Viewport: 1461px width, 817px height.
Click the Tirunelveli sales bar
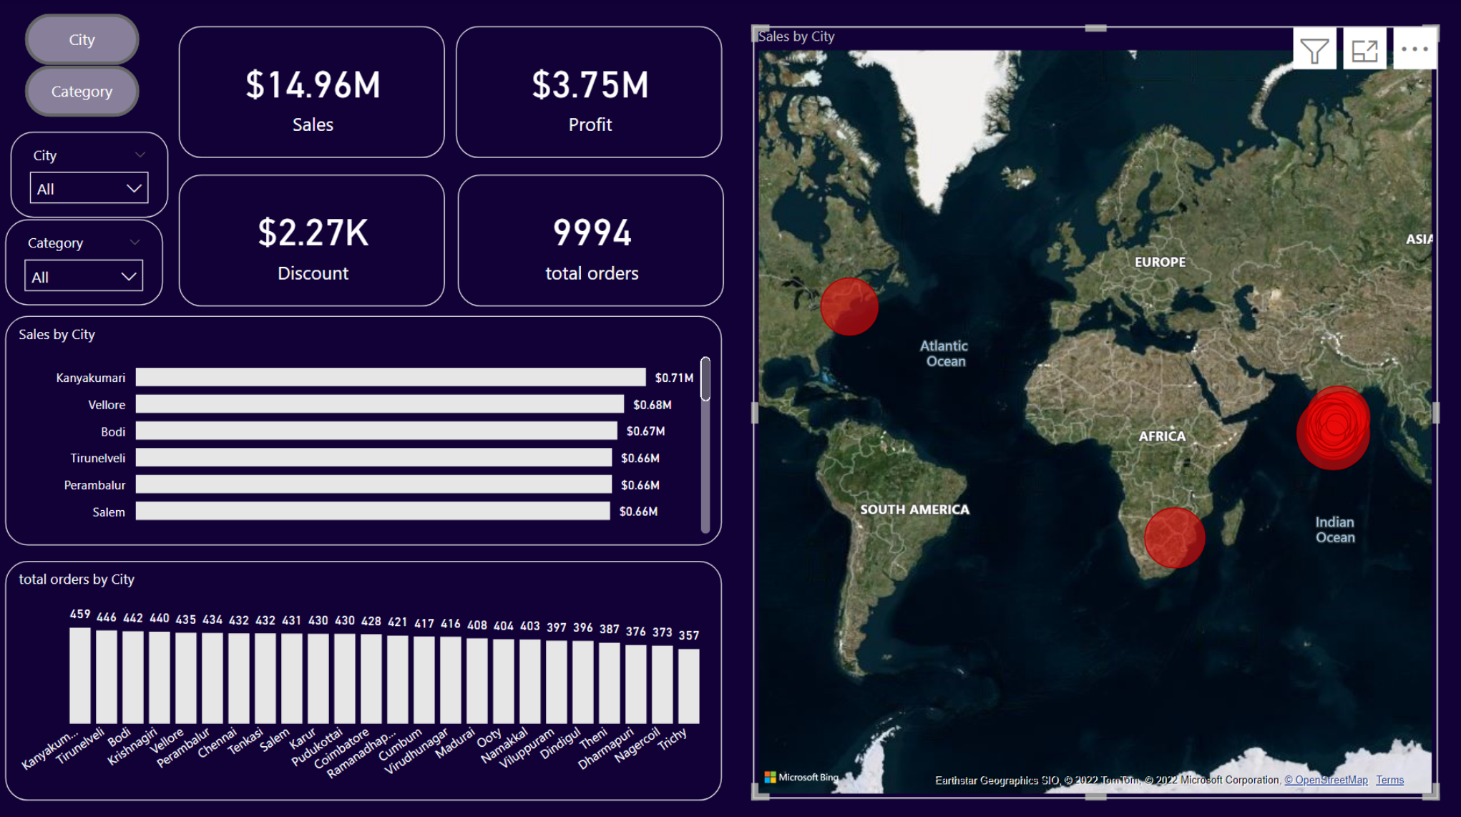click(x=373, y=458)
